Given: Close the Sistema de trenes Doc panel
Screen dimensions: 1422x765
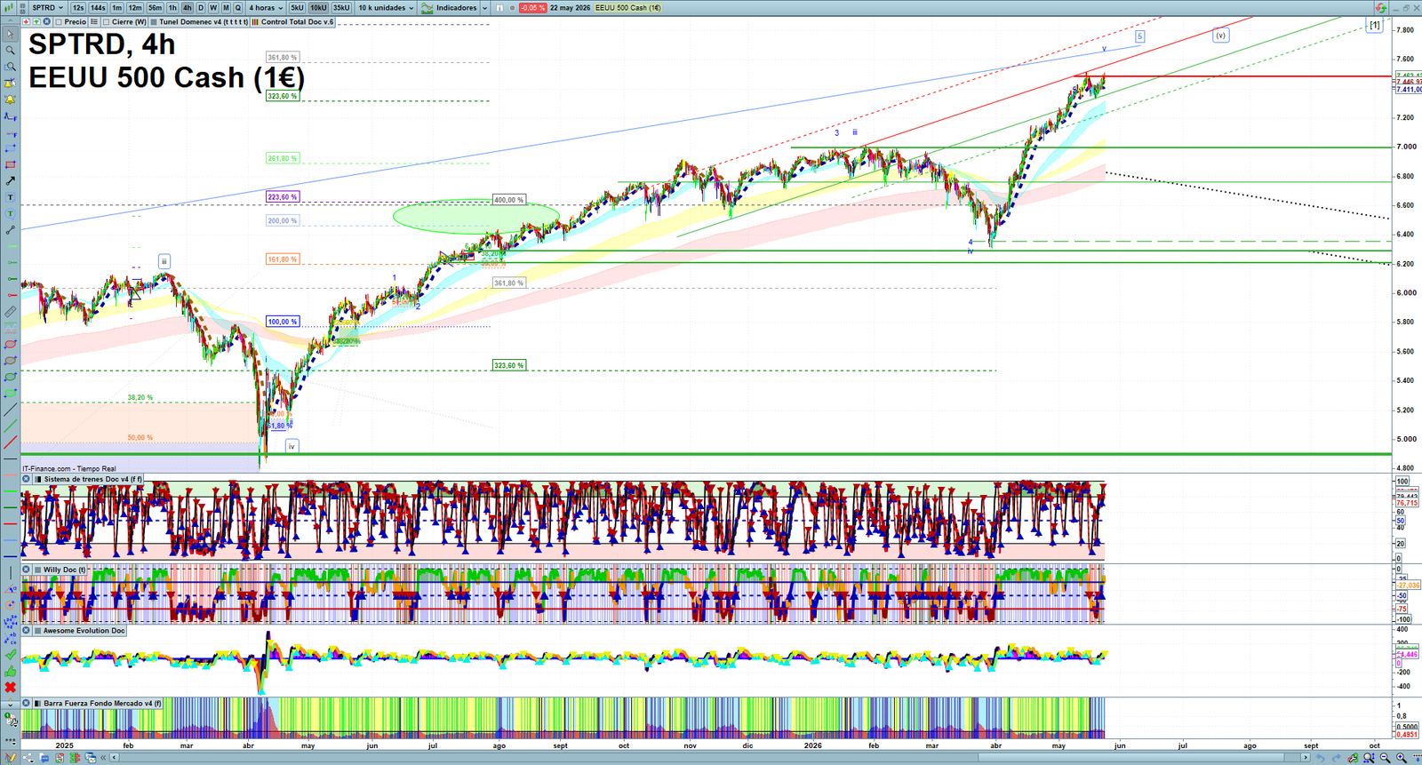Looking at the screenshot, I should (x=27, y=479).
